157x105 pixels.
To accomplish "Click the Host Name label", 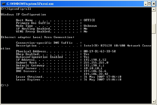I will click(x=25, y=20).
